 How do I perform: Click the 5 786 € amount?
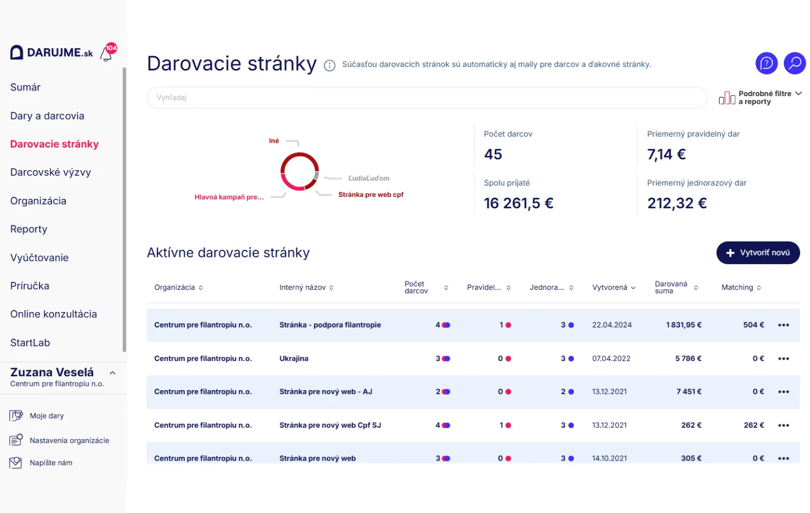click(x=688, y=359)
